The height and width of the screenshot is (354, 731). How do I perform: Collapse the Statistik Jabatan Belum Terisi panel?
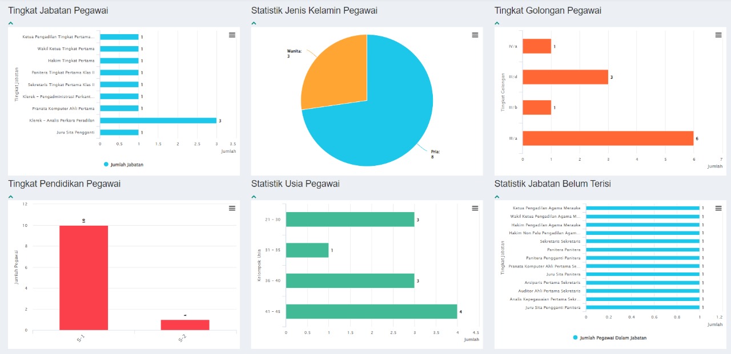tap(497, 197)
